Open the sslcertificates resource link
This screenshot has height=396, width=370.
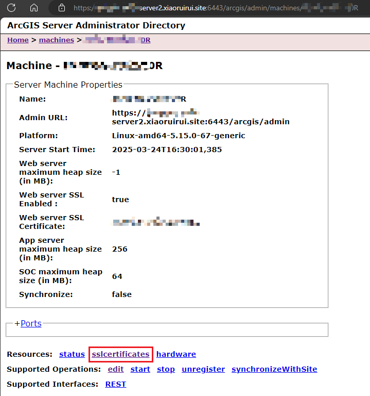coord(120,354)
